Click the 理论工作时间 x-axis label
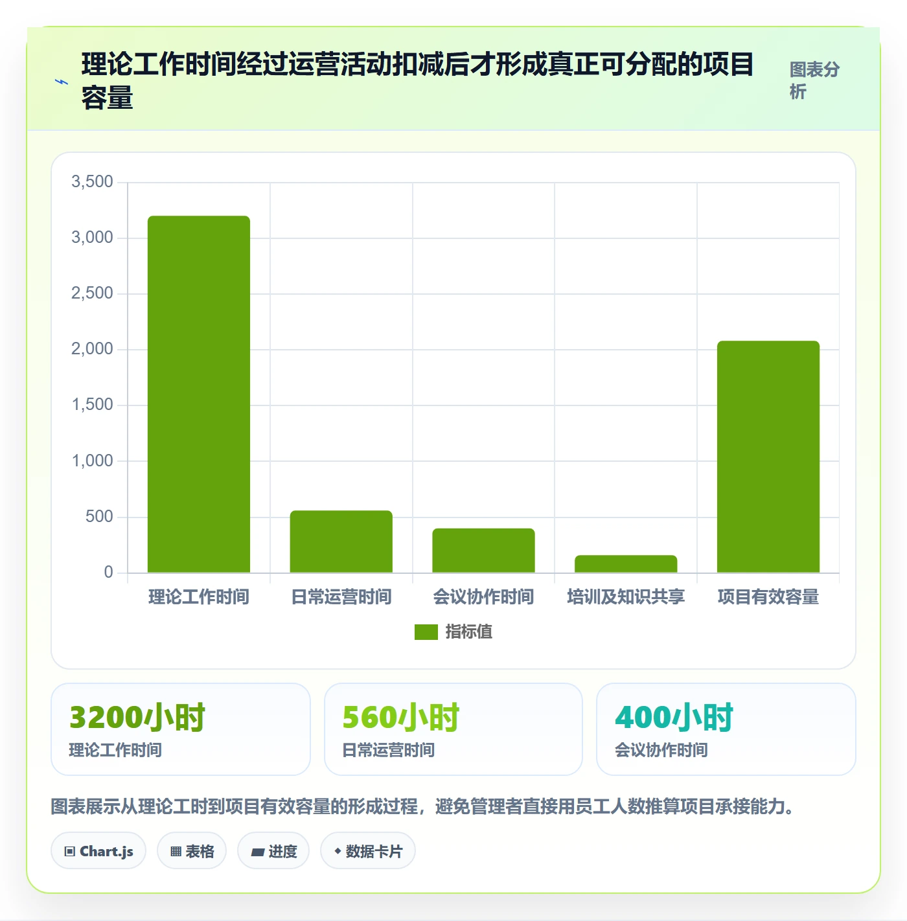 click(199, 597)
